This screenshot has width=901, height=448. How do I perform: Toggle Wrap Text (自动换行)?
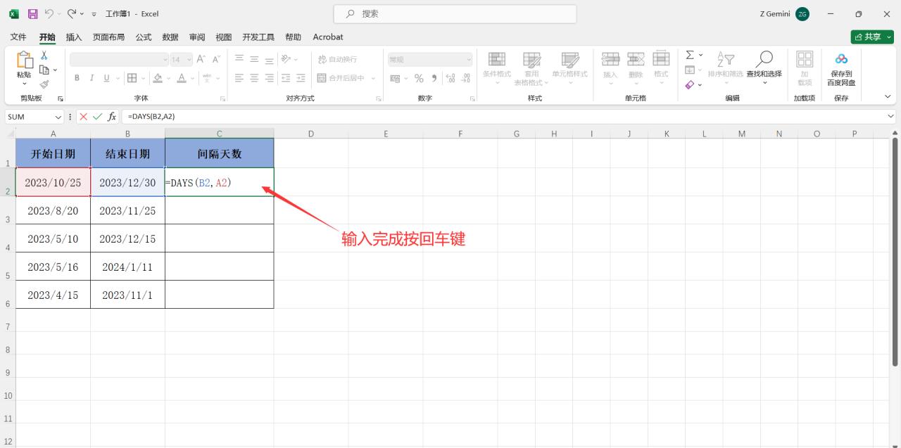pos(337,59)
